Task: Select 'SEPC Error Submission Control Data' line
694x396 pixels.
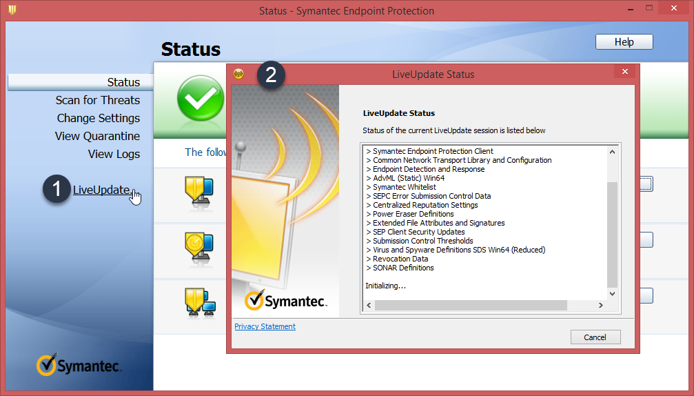Action: coord(428,196)
